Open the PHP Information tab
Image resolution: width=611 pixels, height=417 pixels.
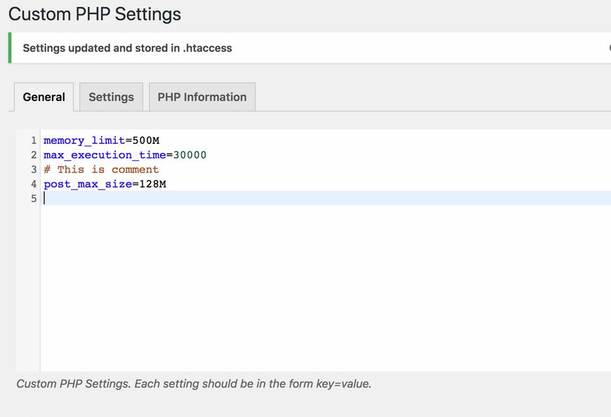coord(202,97)
